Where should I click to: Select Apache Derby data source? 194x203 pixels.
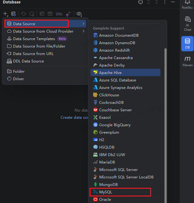(125, 65)
